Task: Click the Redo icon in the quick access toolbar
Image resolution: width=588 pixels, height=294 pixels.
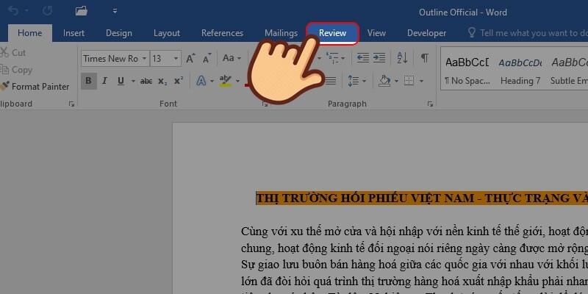Action: 48,11
